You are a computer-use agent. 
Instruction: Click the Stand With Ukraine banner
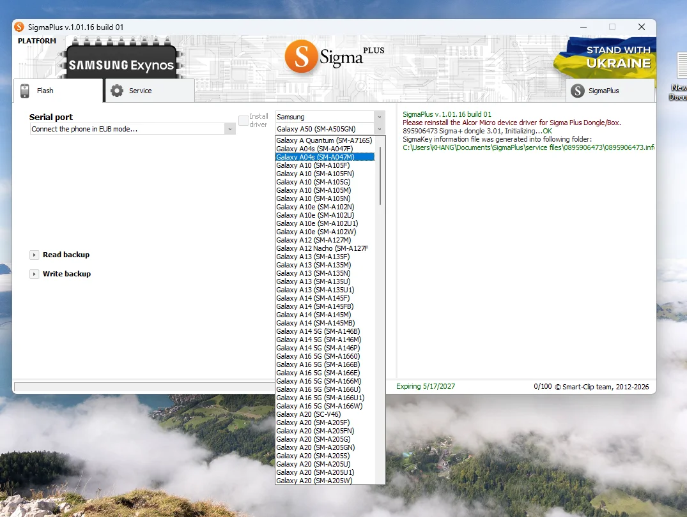pyautogui.click(x=605, y=58)
